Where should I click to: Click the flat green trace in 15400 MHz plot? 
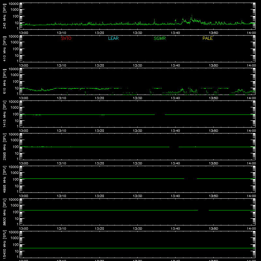click(137, 248)
